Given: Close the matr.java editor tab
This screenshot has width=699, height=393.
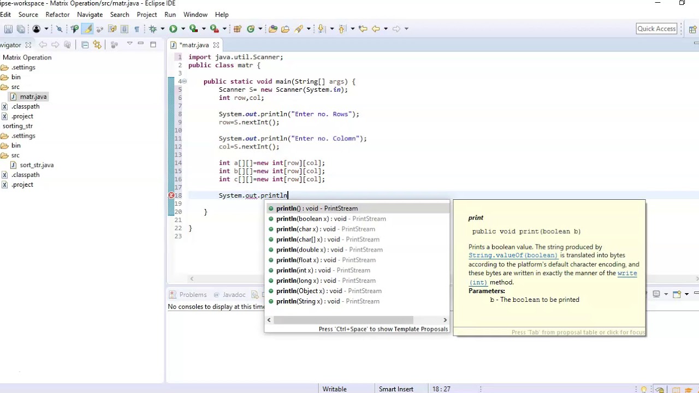Looking at the screenshot, I should tap(216, 45).
